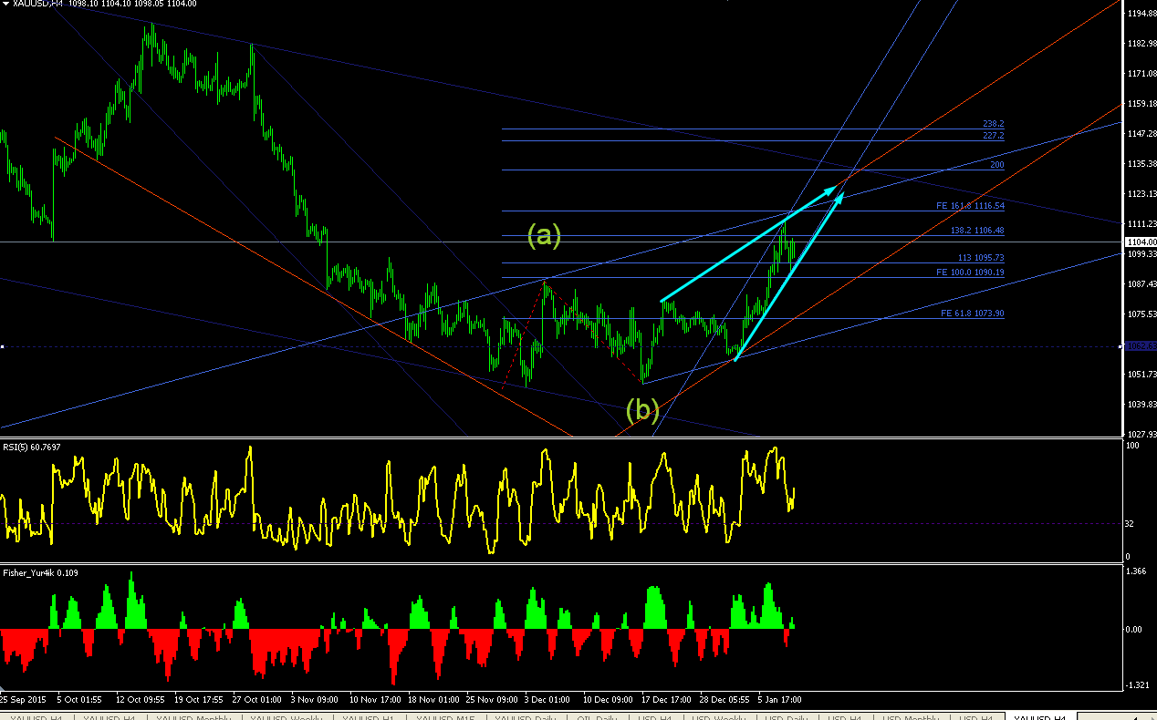This screenshot has height=720, width=1157.
Task: Click 1194.88 on the price scale
Action: (1141, 13)
